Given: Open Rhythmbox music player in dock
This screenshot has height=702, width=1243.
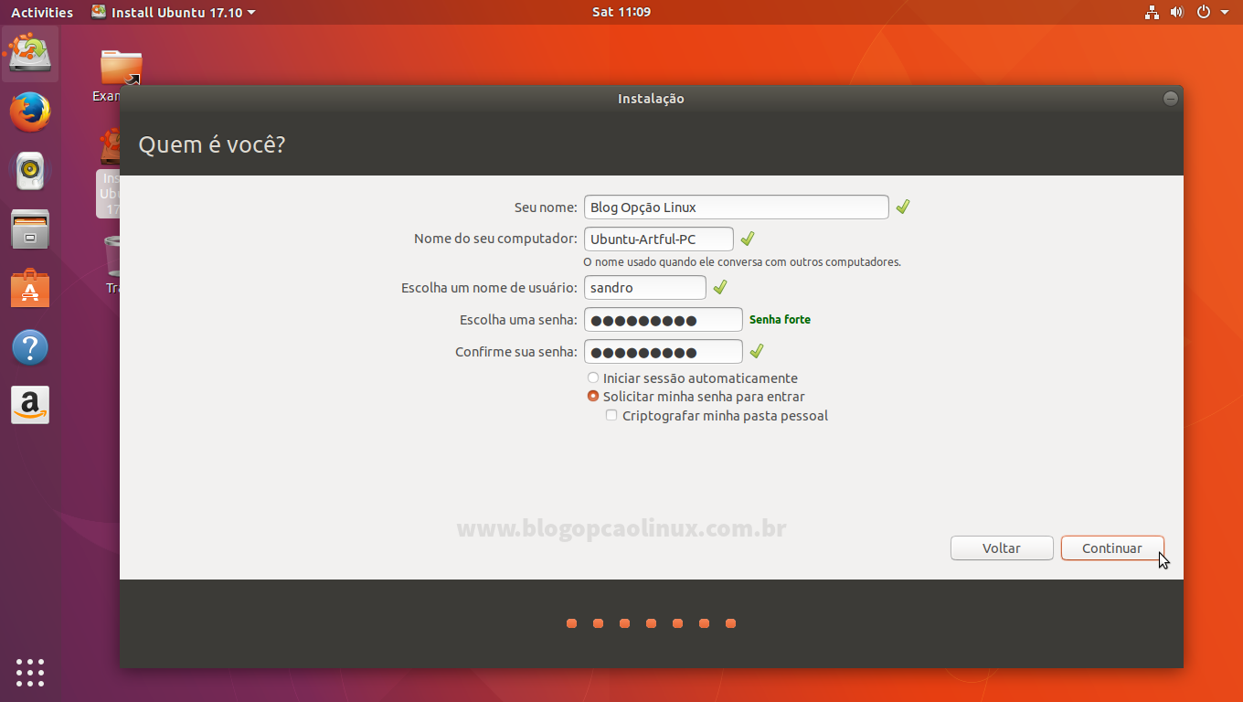Looking at the screenshot, I should pos(30,171).
